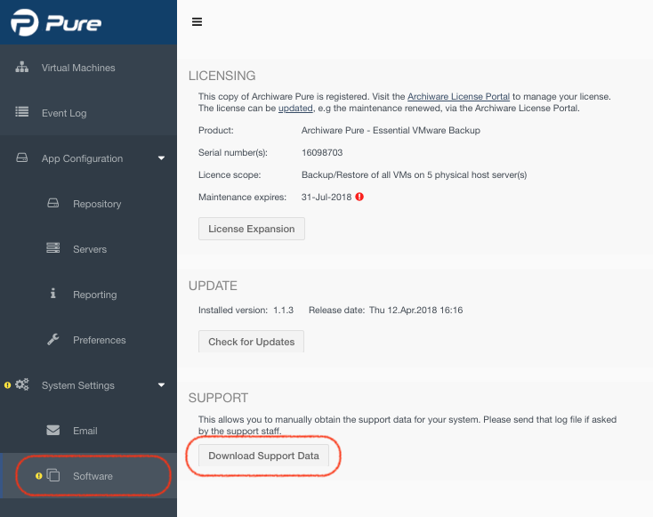Click the SUPPORT section heading
Image resolution: width=653 pixels, height=517 pixels.
(218, 398)
